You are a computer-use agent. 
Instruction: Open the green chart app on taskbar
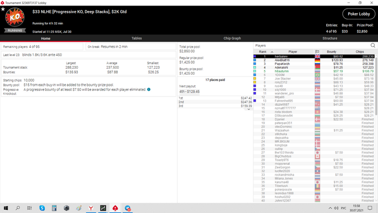[x=103, y=208]
